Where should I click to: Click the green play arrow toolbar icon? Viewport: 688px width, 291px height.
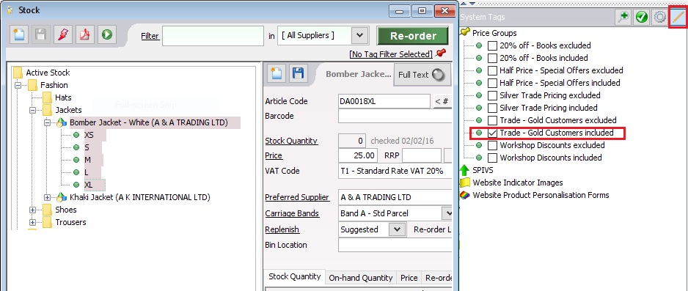tap(106, 34)
